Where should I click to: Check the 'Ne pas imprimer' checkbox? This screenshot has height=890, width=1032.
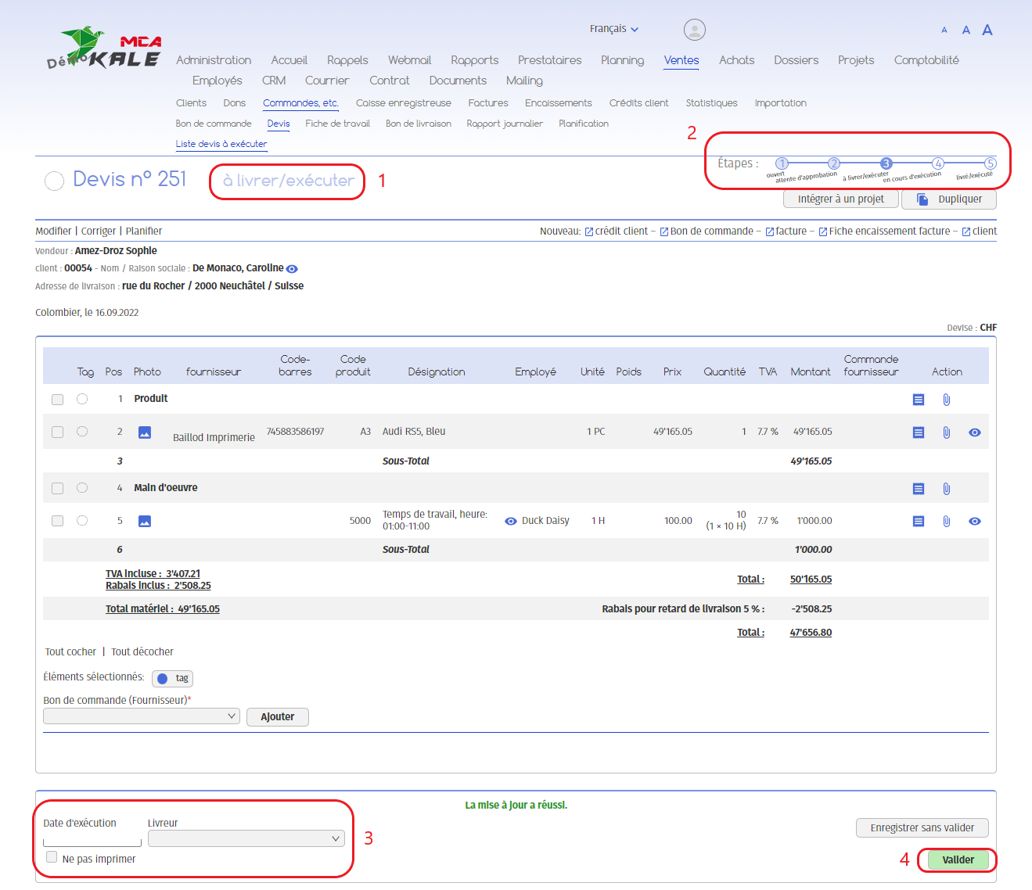(52, 857)
